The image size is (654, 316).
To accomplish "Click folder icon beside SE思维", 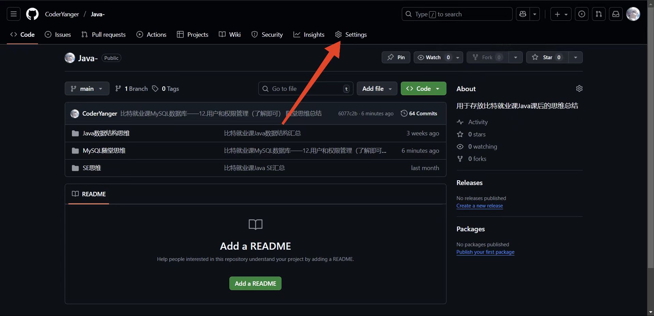I will pyautogui.click(x=75, y=168).
